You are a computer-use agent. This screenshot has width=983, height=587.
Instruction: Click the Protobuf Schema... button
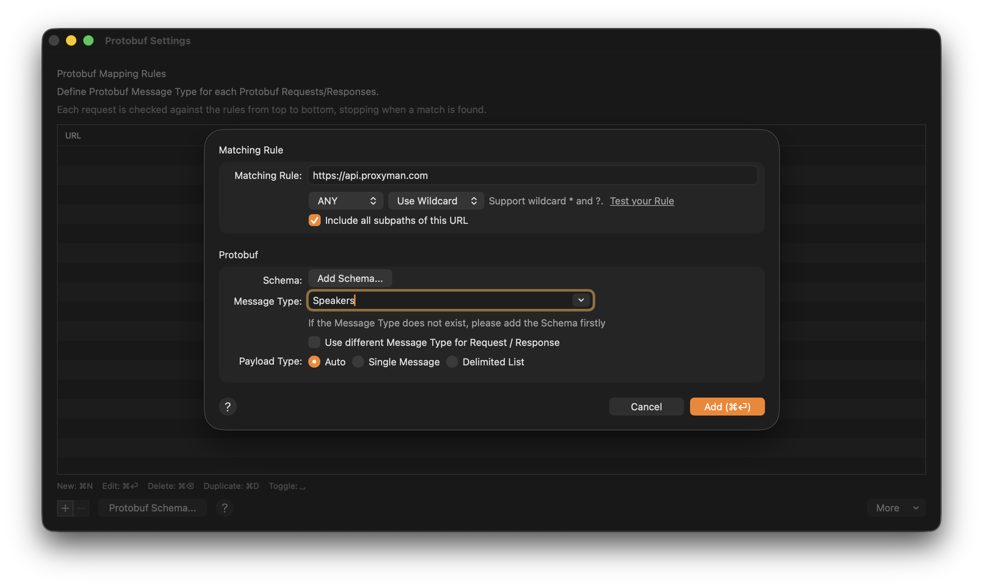pos(152,508)
